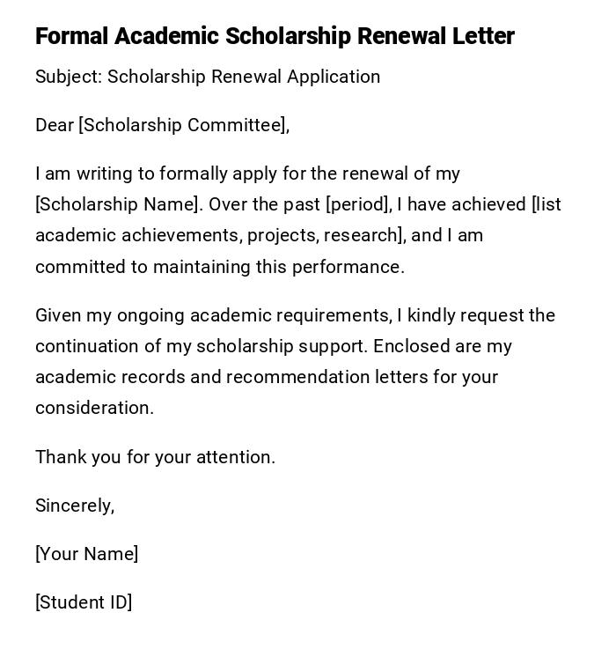The image size is (616, 657).
Task: Select the [Student ID] placeholder
Action: (84, 602)
